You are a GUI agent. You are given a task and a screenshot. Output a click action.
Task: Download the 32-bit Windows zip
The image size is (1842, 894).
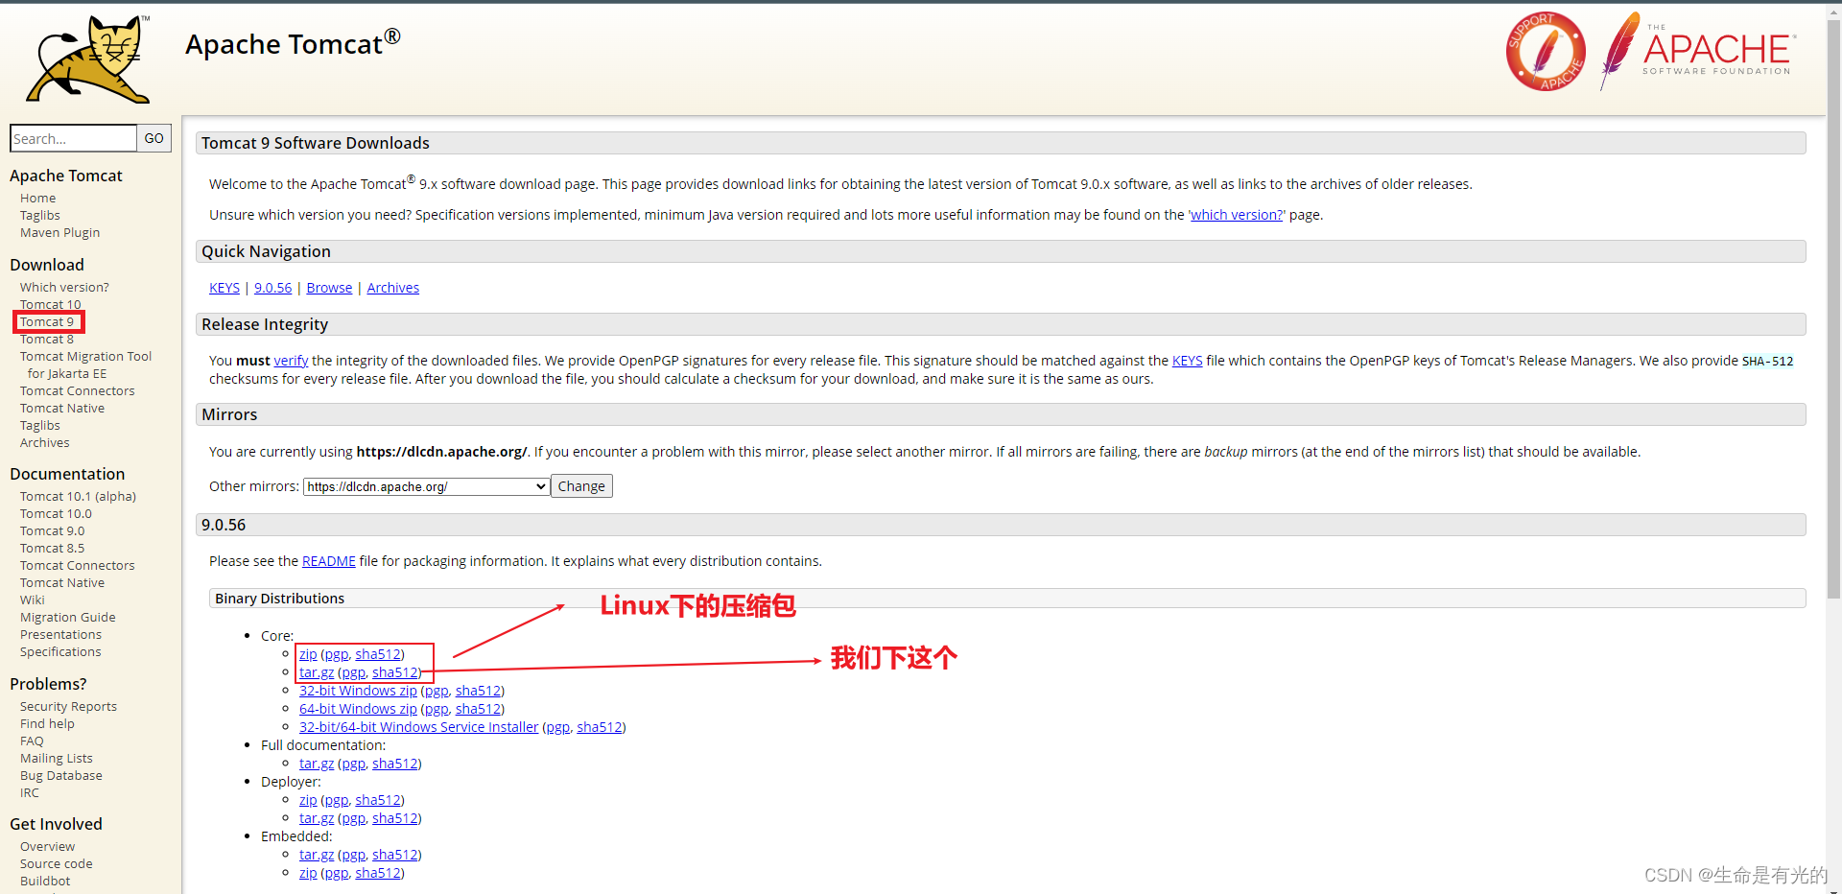coord(358,691)
